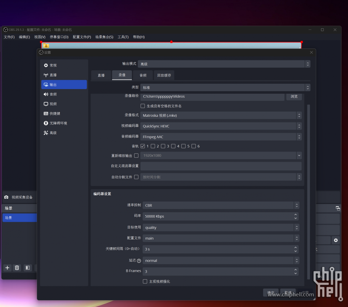
Task: Open 音频 speaker icon in settings sidebar
Action: pos(46,94)
